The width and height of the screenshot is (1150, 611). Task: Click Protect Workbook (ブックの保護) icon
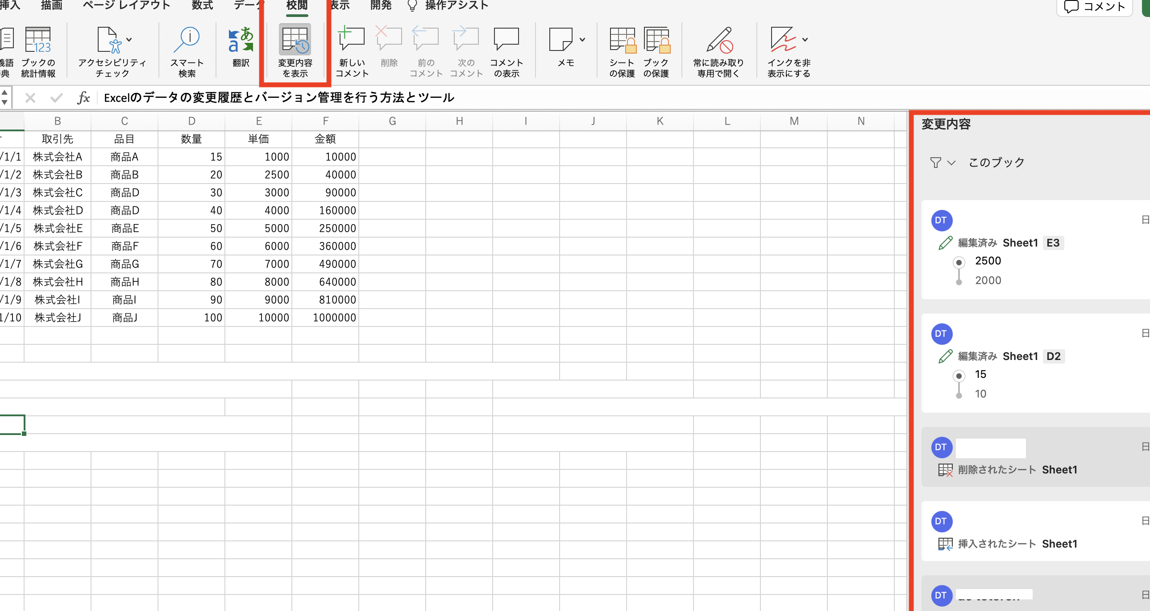click(x=656, y=40)
